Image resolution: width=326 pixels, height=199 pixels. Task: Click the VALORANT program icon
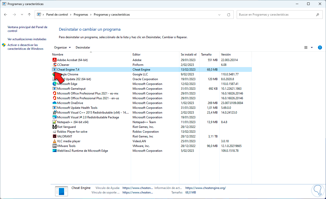(54, 136)
